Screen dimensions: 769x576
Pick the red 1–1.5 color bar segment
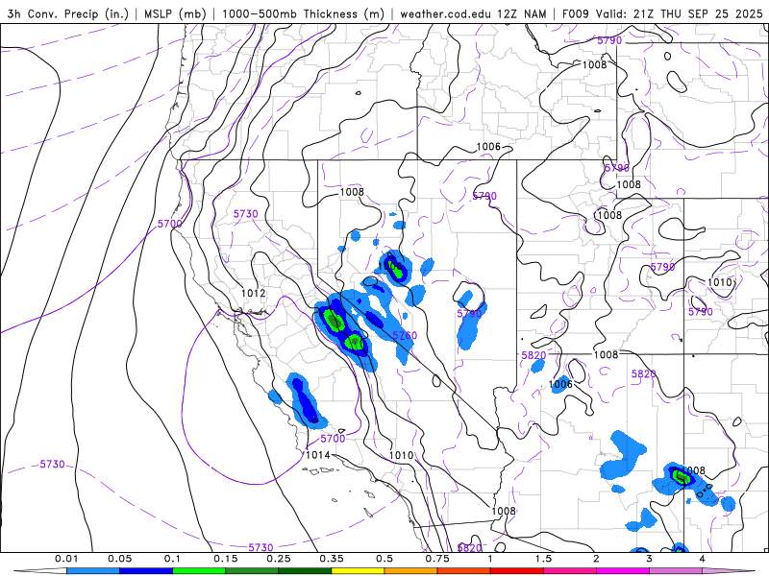click(517, 571)
